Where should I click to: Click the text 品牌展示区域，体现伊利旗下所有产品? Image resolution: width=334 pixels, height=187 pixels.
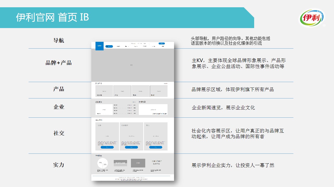tap(233, 90)
